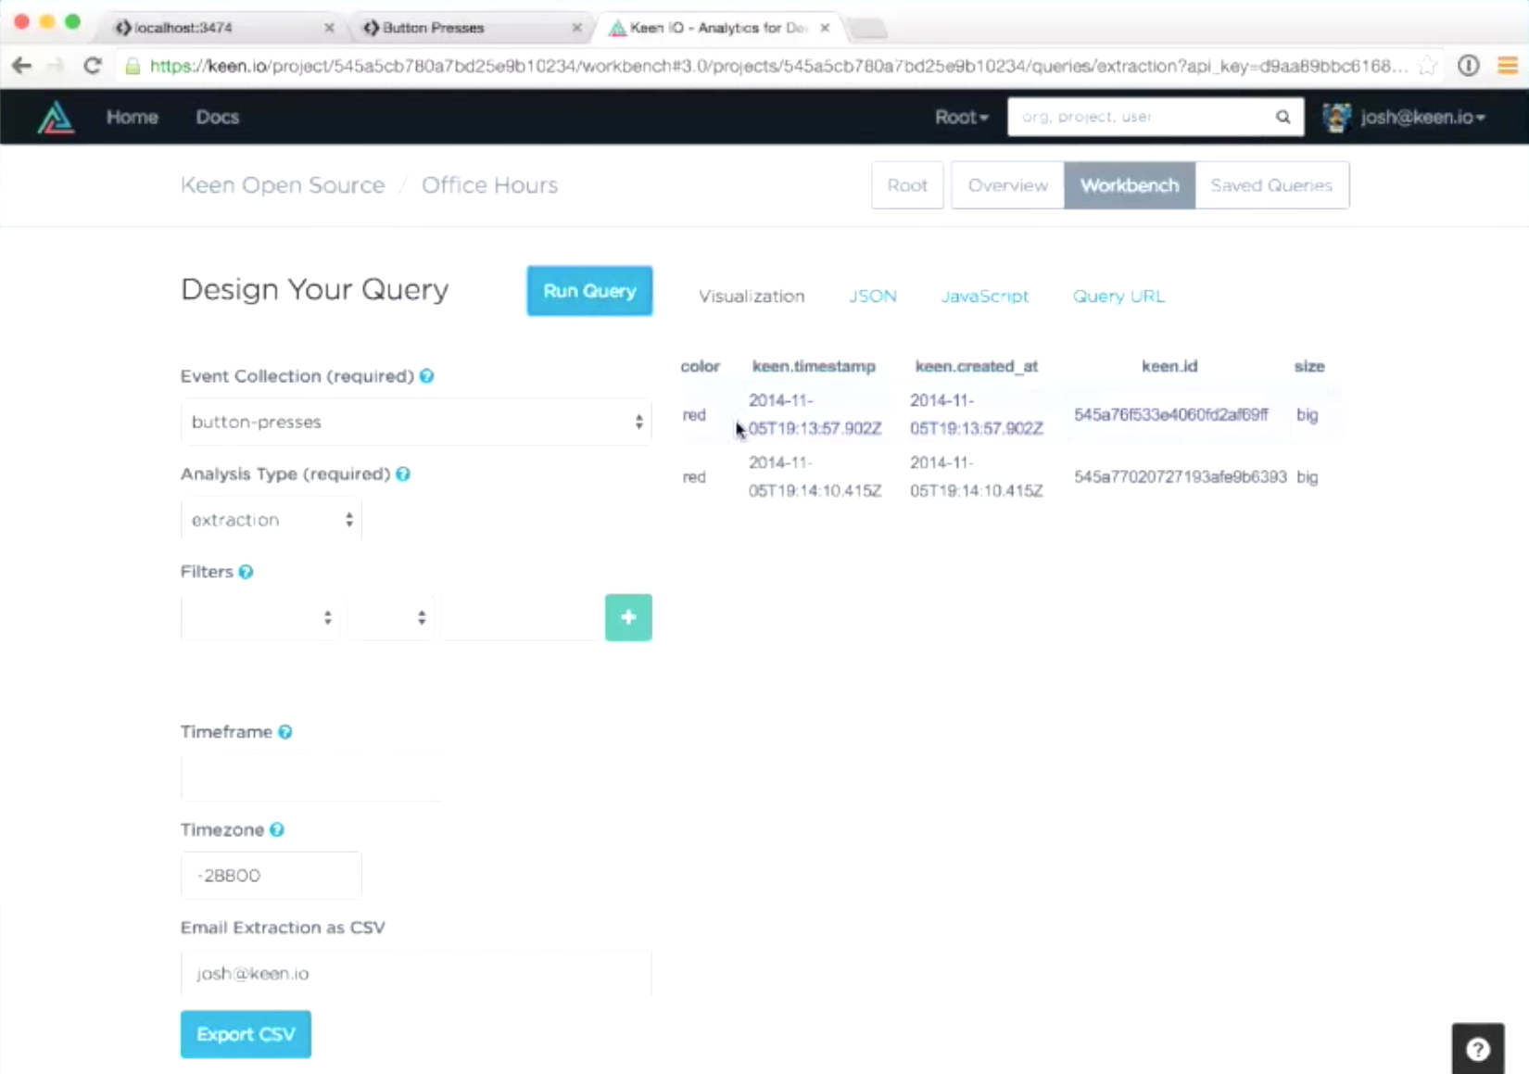
Task: Show the JavaScript view
Action: coord(985,297)
